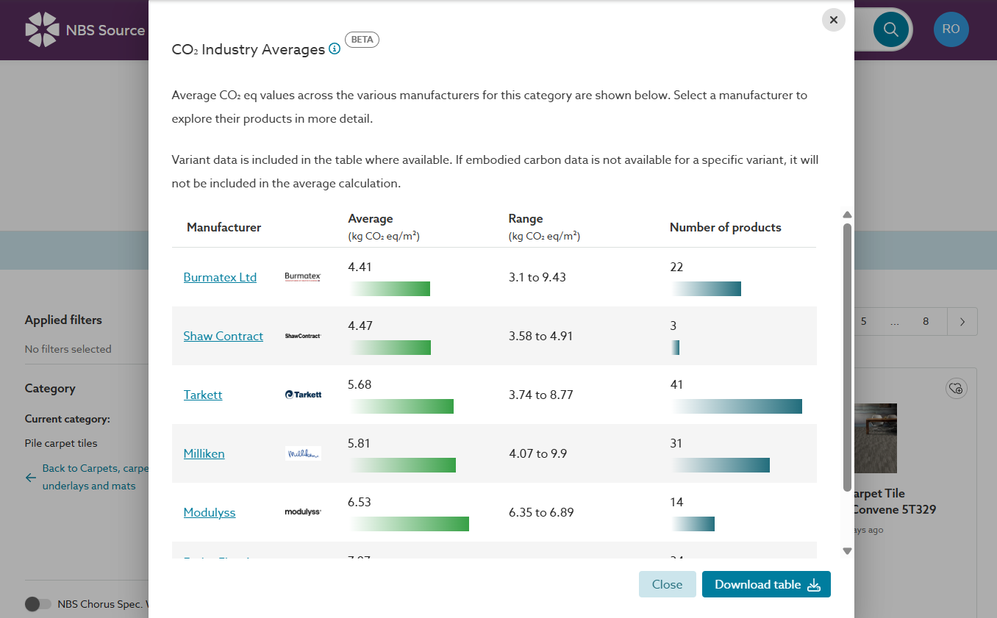Open the Milliken manufacturer link
997x618 pixels.
204,453
